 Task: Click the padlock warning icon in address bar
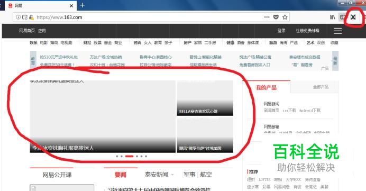31,17
